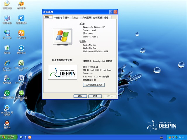
Task: Go to the 远程 tab
Action: (x=106, y=17)
